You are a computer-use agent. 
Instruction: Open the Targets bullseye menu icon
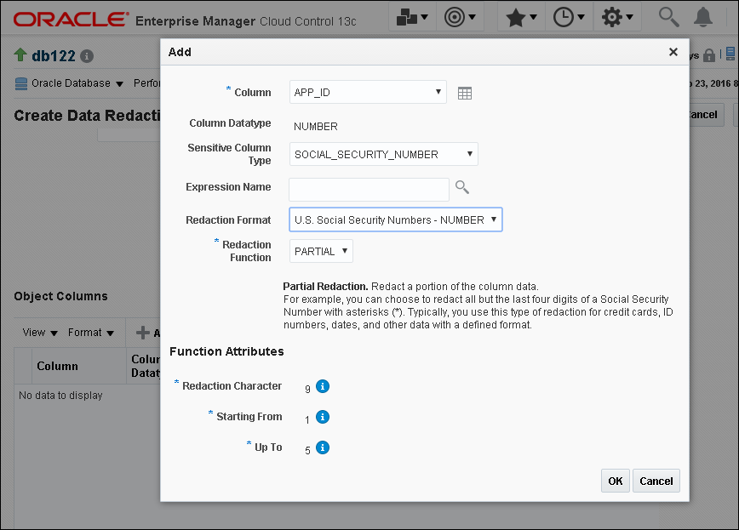[460, 17]
